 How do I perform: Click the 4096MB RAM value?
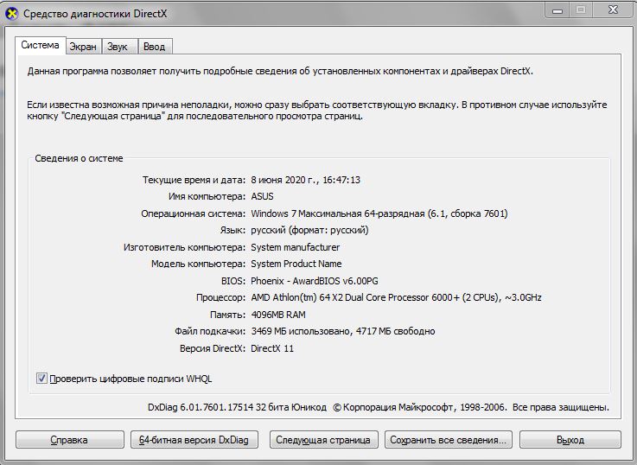tap(278, 315)
